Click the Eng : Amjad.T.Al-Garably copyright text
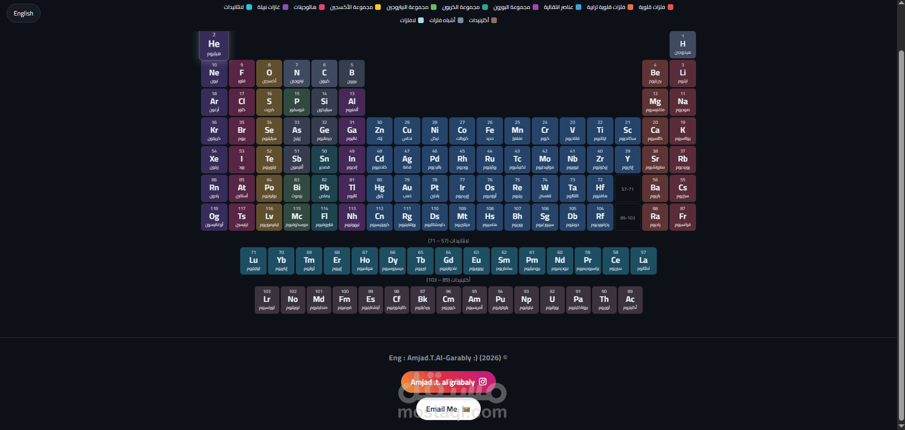The height and width of the screenshot is (430, 905). click(448, 358)
